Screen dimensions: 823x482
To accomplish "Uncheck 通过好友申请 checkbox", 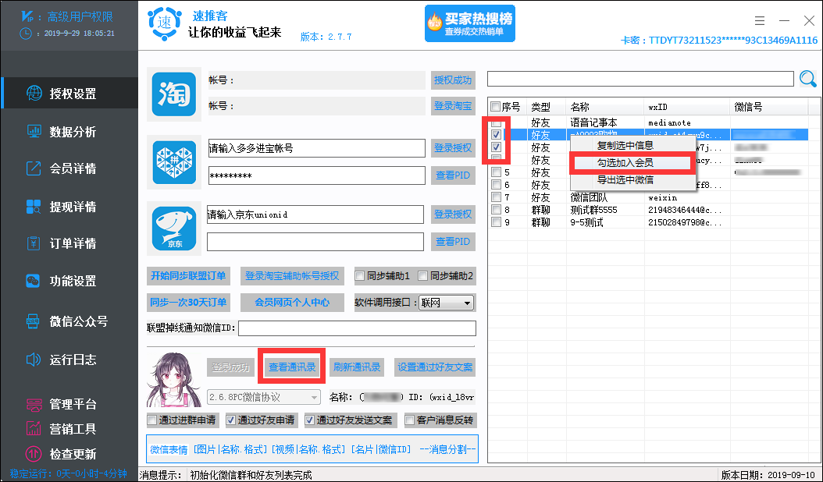I will point(230,420).
